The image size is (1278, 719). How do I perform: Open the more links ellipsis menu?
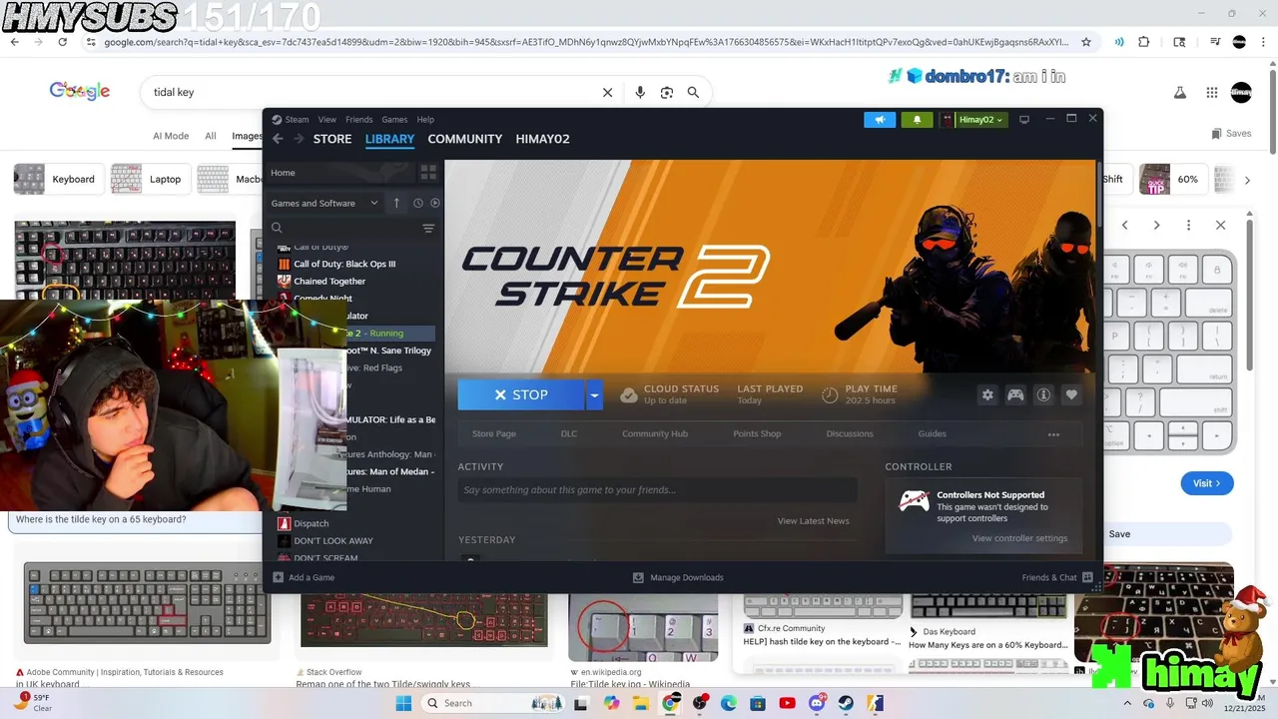coord(1053,434)
